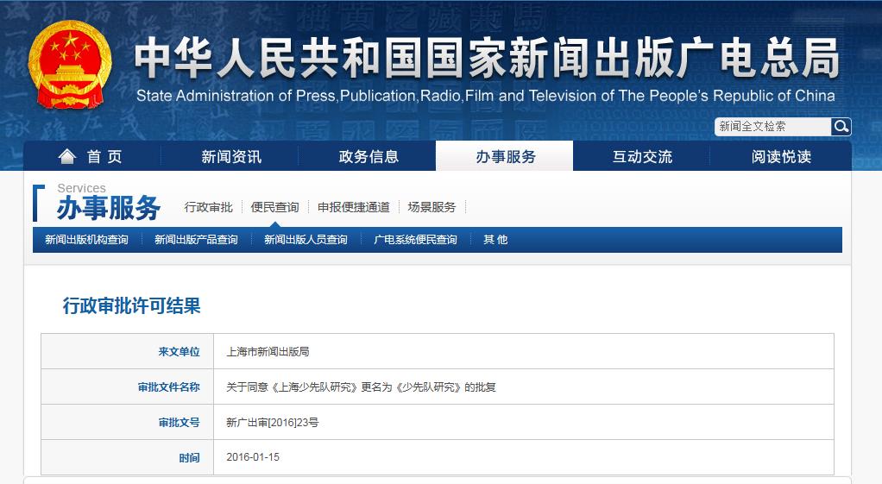Select 新闻出版产品查询 in blue submenu
This screenshot has width=882, height=484.
click(x=196, y=240)
